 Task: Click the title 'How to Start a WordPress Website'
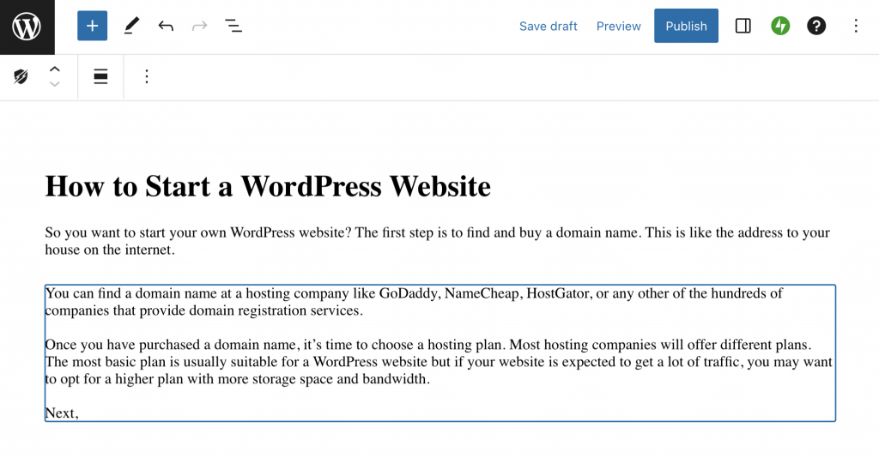pos(268,186)
